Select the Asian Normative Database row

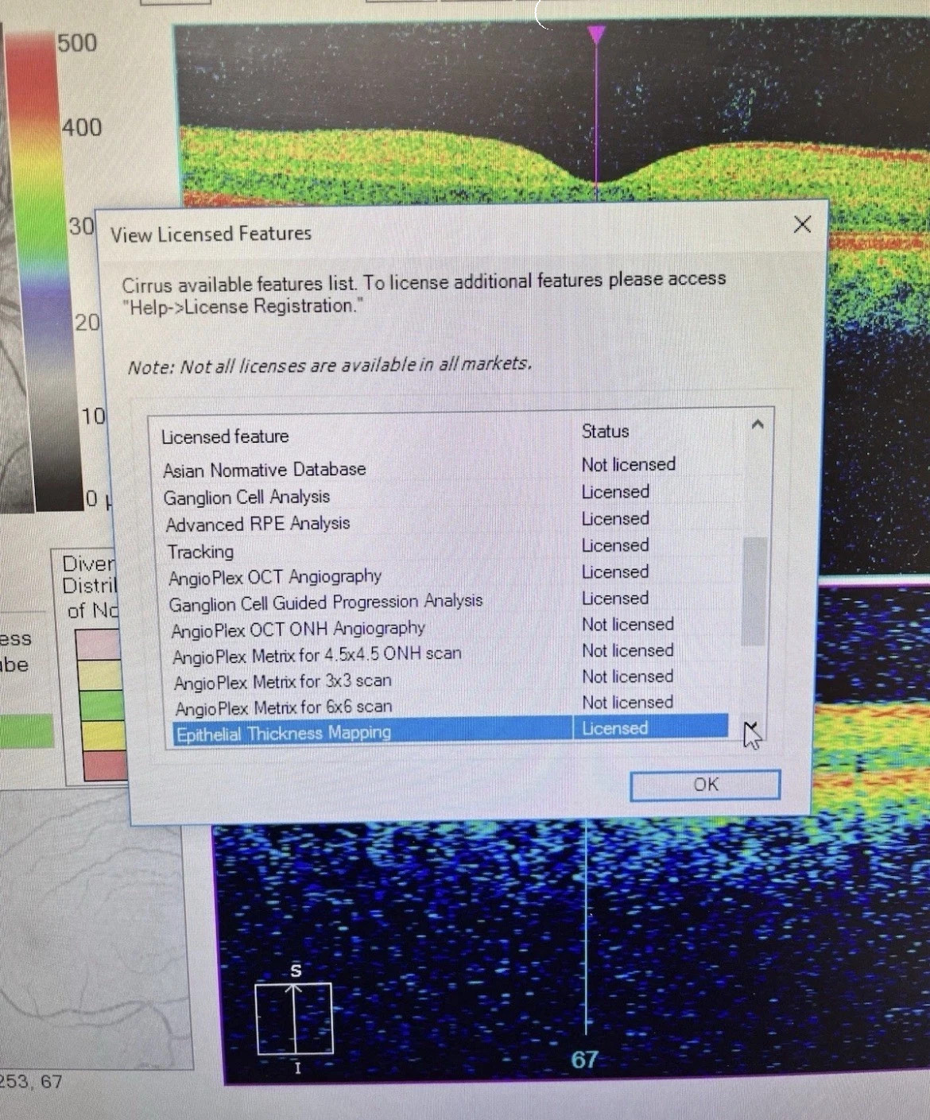pyautogui.click(x=265, y=470)
